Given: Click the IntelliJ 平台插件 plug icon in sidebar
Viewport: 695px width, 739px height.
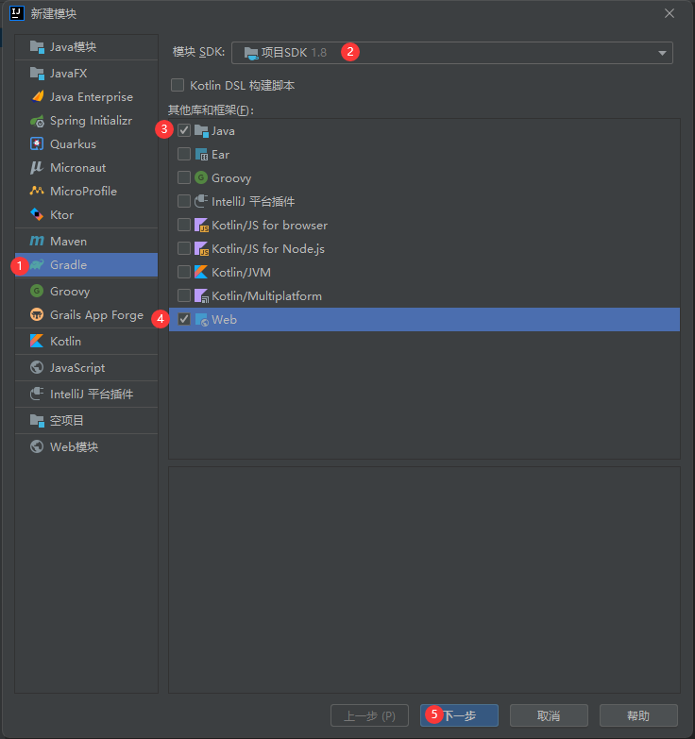Looking at the screenshot, I should (x=37, y=394).
